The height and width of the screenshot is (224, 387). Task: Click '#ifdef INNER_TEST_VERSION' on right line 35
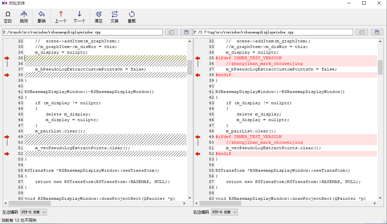pyautogui.click(x=249, y=58)
